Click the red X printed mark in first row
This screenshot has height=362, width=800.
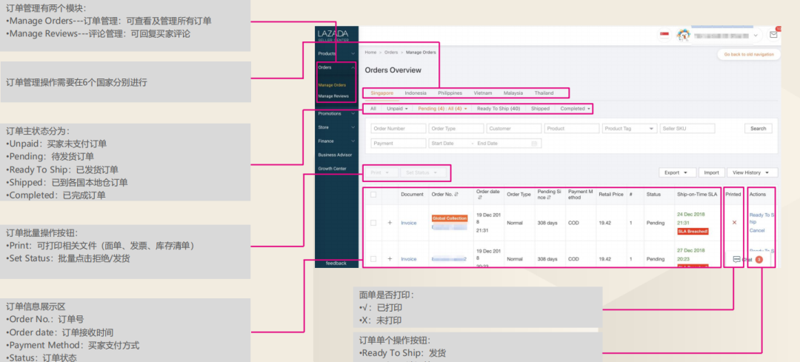[734, 222]
